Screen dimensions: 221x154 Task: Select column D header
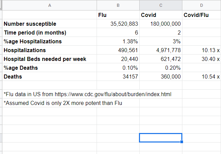(x=202, y=5)
